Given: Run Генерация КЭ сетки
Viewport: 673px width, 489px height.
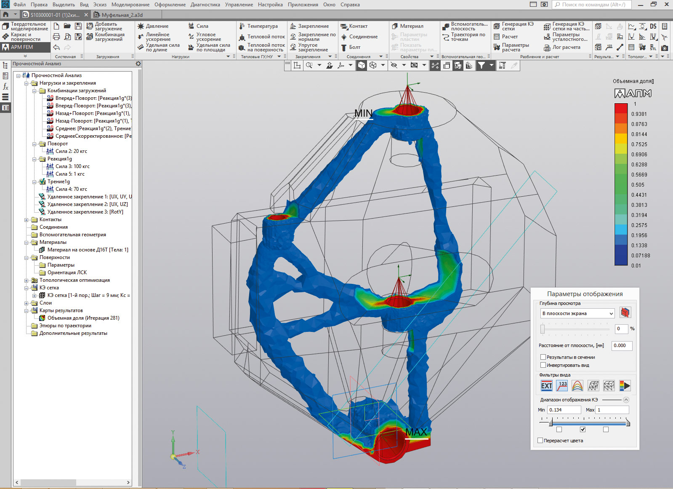Looking at the screenshot, I should point(513,26).
